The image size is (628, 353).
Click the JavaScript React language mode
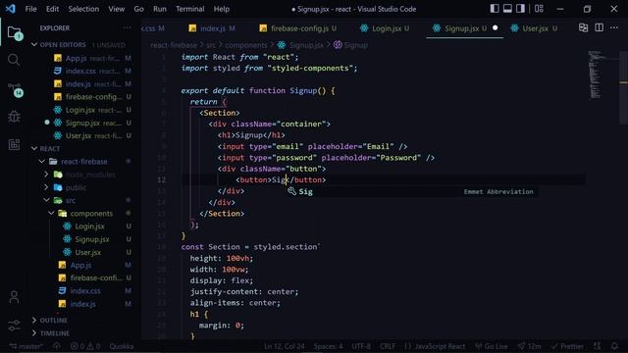pos(435,346)
